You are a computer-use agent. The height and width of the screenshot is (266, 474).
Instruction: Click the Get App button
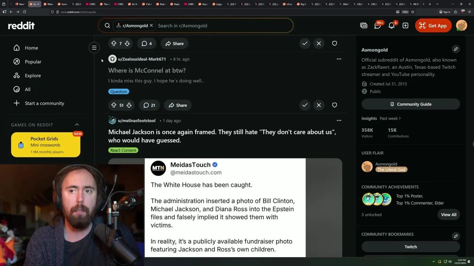click(433, 25)
